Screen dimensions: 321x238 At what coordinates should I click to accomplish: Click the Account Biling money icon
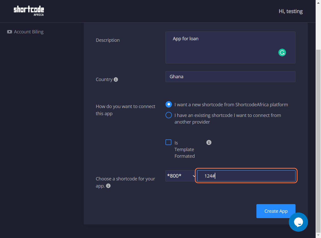(9, 32)
